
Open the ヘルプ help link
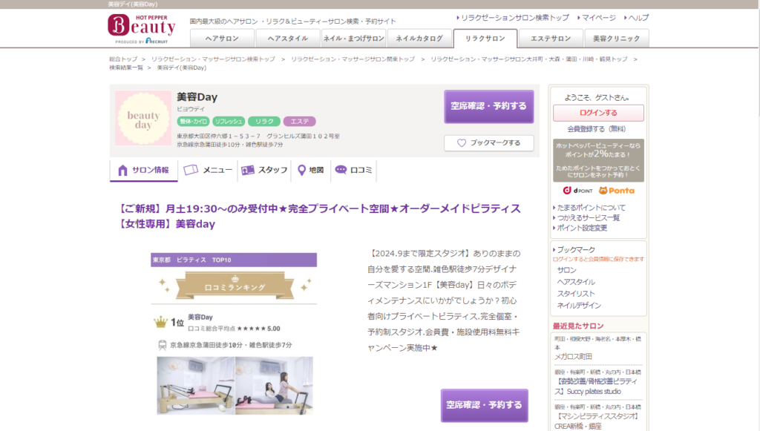click(637, 17)
